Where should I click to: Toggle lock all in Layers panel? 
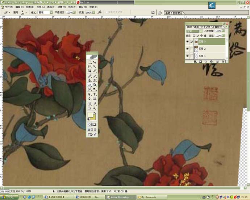click(205, 36)
